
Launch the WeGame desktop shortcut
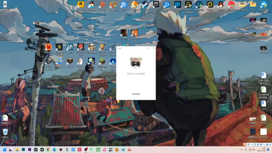(x=188, y=7)
